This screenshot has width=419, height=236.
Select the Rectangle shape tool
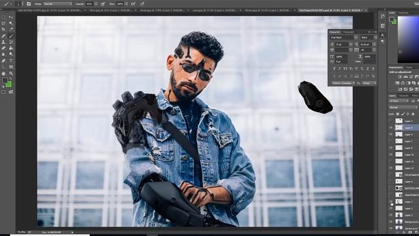click(x=11, y=67)
